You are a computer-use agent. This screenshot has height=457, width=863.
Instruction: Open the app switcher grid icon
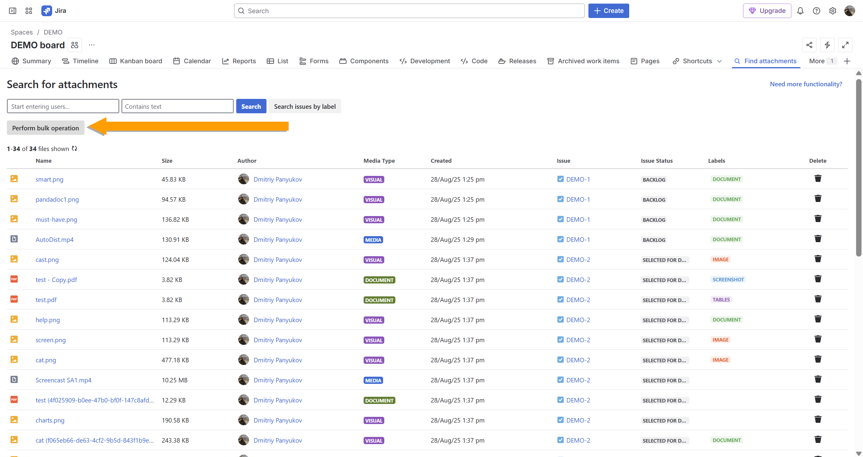pyautogui.click(x=29, y=11)
